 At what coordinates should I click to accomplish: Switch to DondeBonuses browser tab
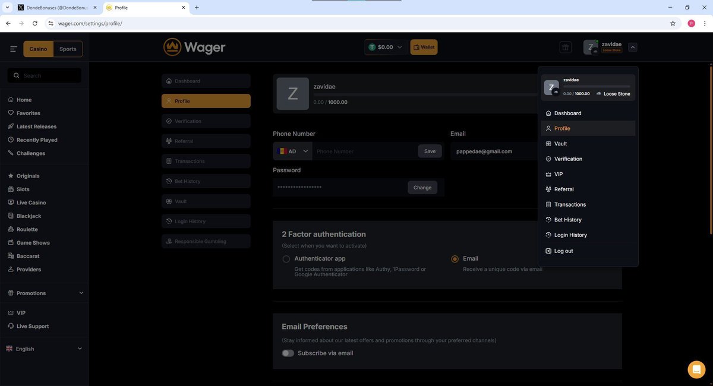pyautogui.click(x=58, y=8)
